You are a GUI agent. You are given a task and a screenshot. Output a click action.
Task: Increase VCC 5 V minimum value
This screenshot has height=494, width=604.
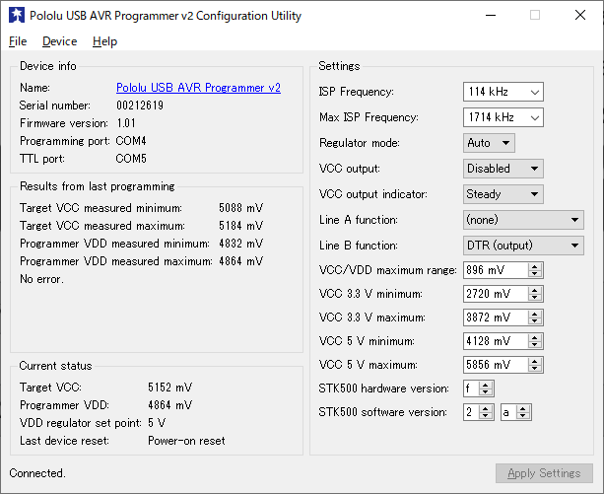(x=535, y=337)
